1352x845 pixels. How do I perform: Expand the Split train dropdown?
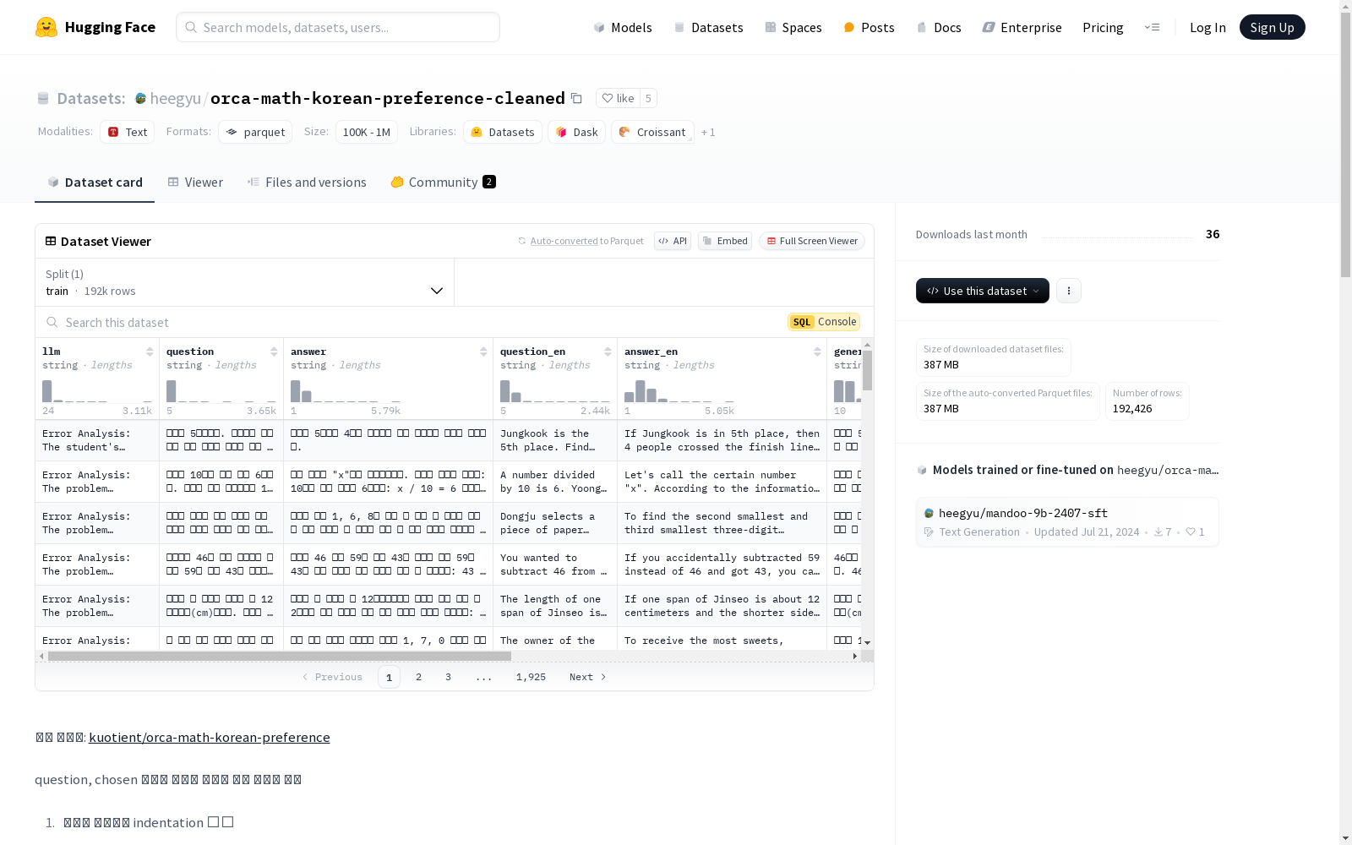coord(245,282)
